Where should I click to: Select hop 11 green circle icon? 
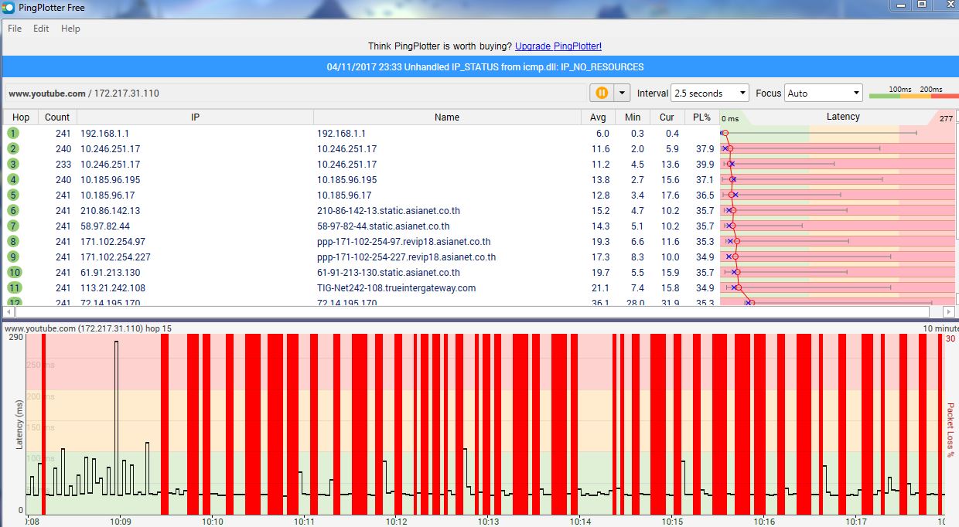point(14,287)
